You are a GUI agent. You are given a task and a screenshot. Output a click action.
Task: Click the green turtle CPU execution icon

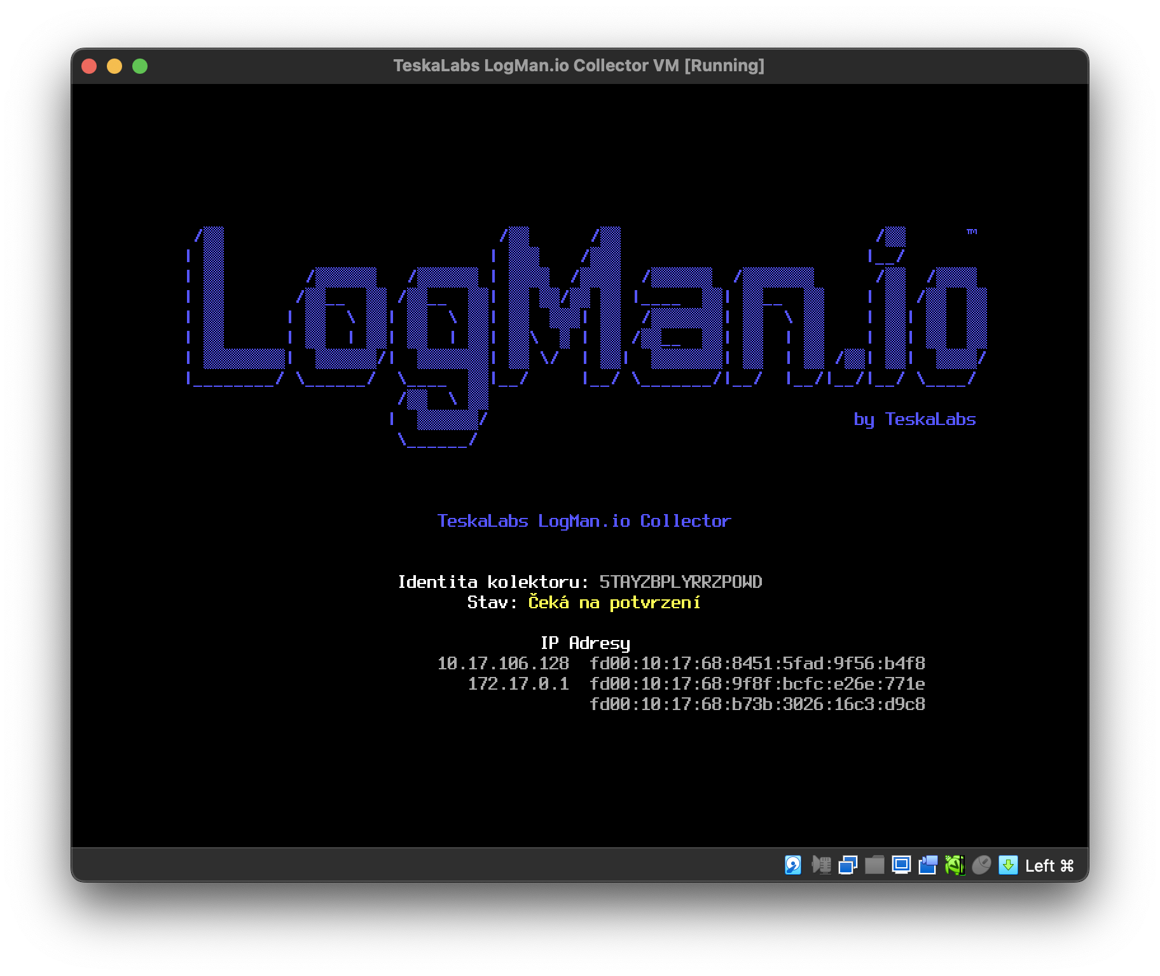click(x=955, y=865)
